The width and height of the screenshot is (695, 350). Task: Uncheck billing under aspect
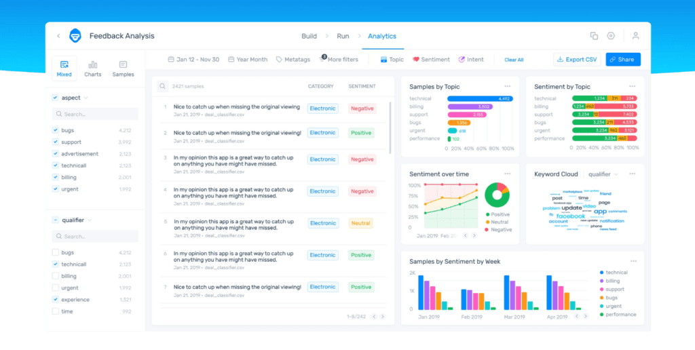(56, 177)
